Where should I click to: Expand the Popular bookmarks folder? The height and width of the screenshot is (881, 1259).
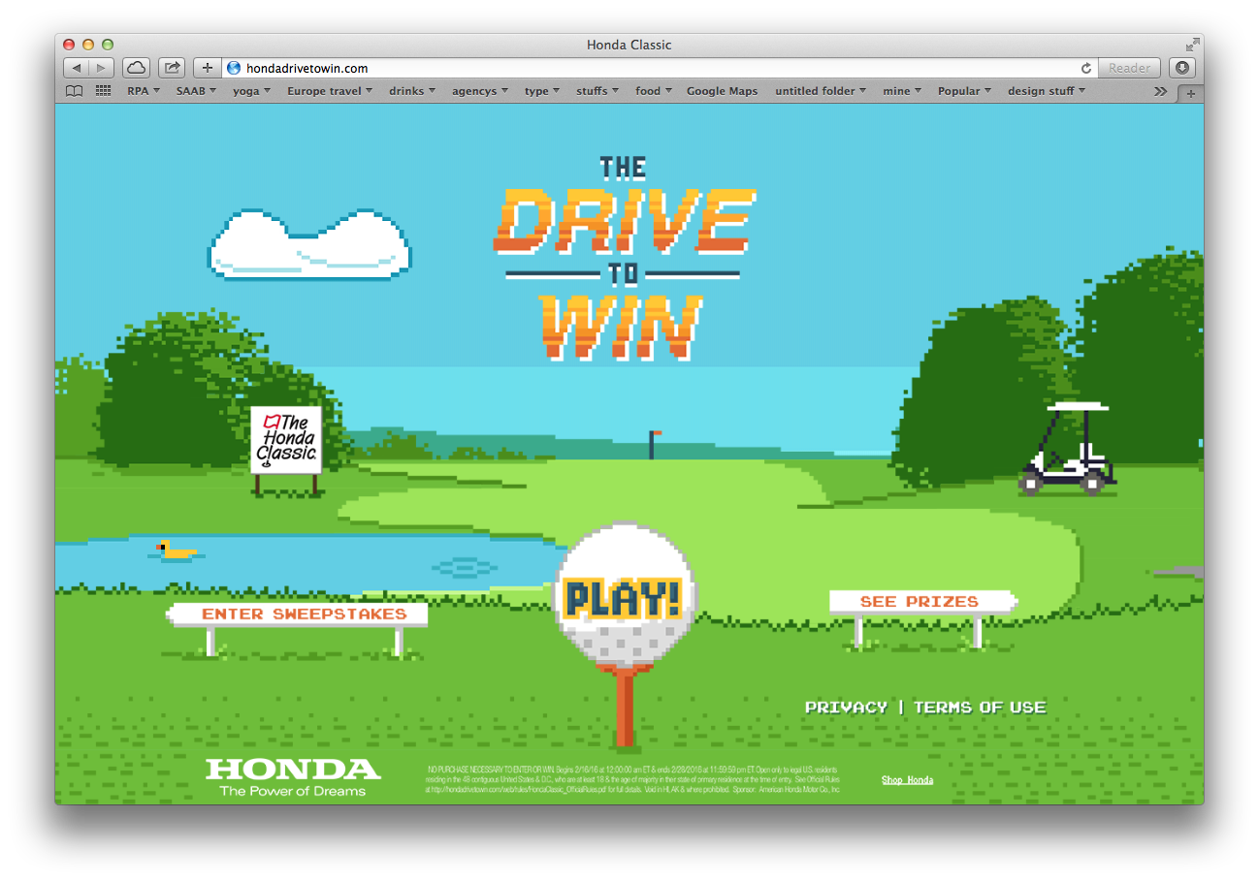[x=964, y=91]
